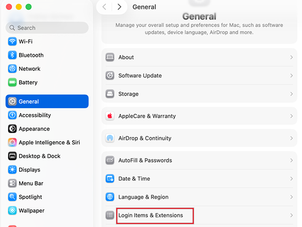Expand the Storage row chevron
The height and width of the screenshot is (227, 302).
291,94
